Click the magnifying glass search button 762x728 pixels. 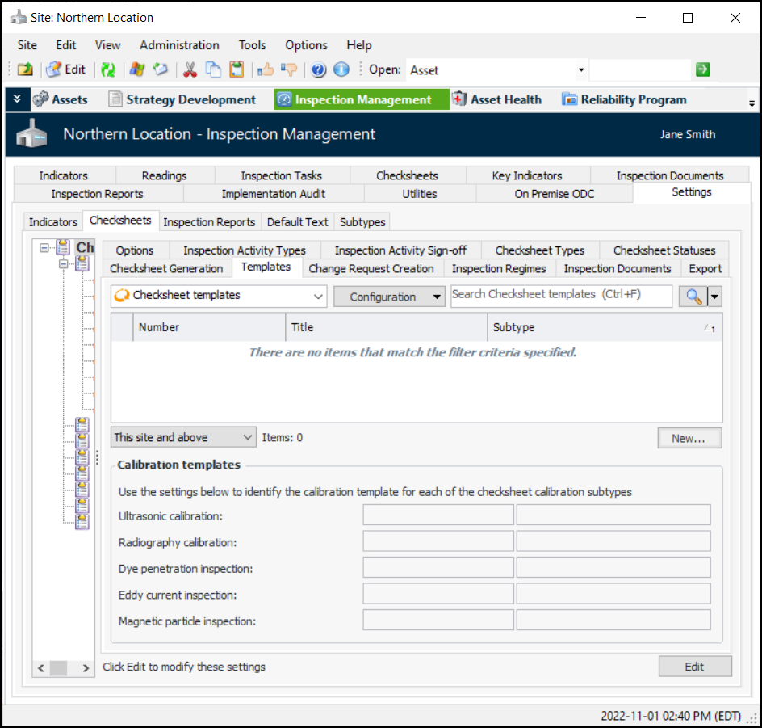tap(693, 297)
